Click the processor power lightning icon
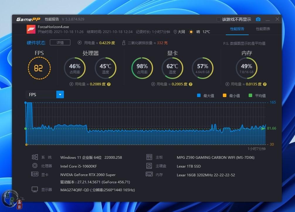295x212 pixels. (71, 84)
